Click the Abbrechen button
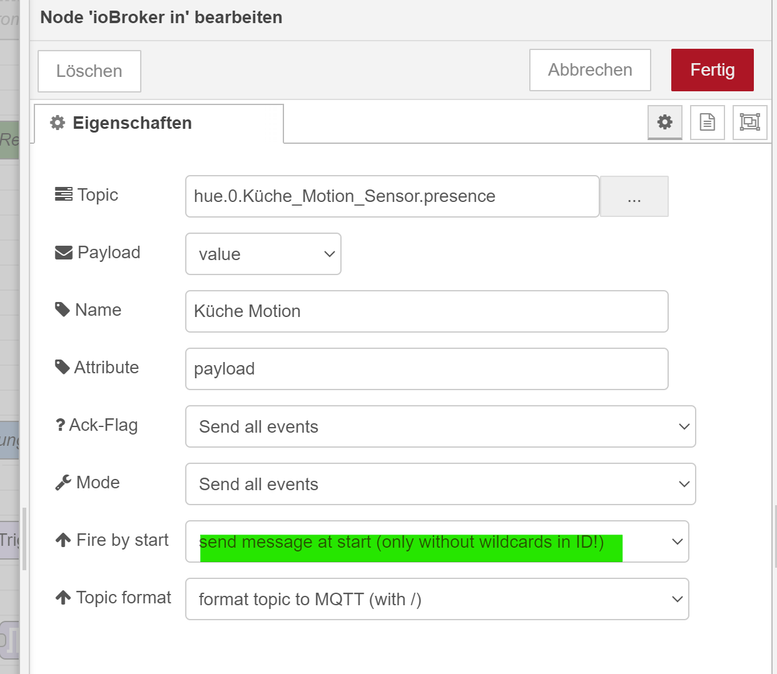The image size is (777, 674). point(590,70)
